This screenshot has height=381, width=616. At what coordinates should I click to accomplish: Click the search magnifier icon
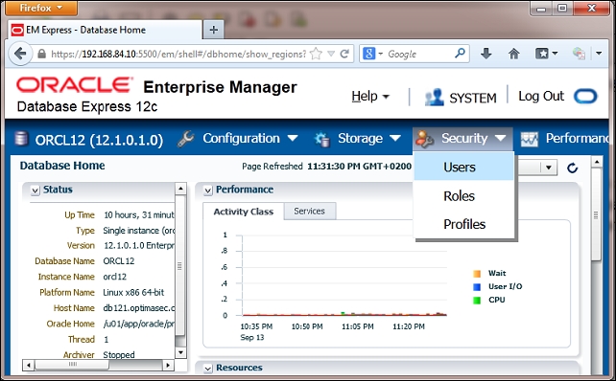(x=460, y=53)
